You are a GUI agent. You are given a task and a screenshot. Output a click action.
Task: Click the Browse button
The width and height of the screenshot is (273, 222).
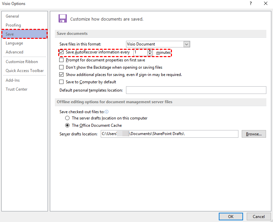pos(254,134)
